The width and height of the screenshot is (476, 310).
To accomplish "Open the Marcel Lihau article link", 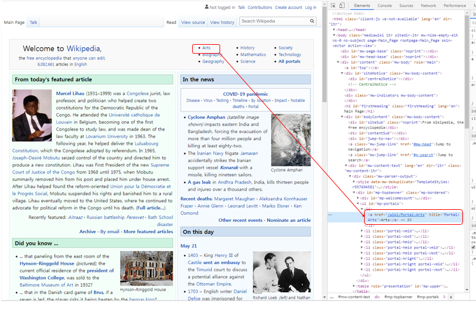I will tap(70, 94).
